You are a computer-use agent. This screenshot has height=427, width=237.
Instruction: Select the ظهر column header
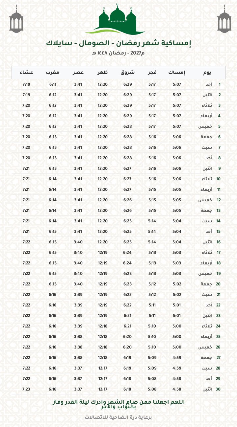pyautogui.click(x=103, y=72)
